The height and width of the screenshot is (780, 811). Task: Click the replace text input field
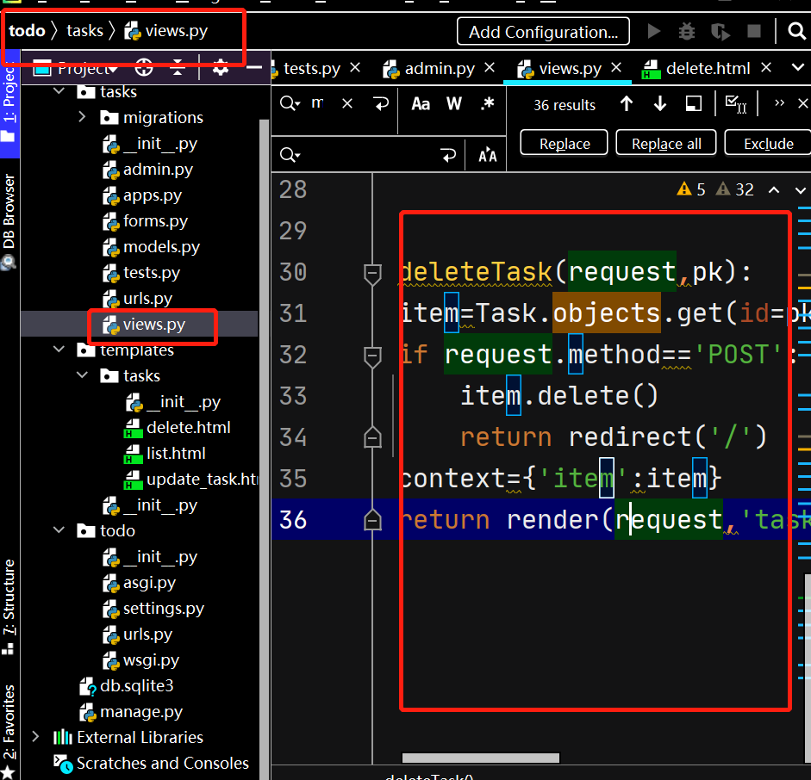click(369, 154)
